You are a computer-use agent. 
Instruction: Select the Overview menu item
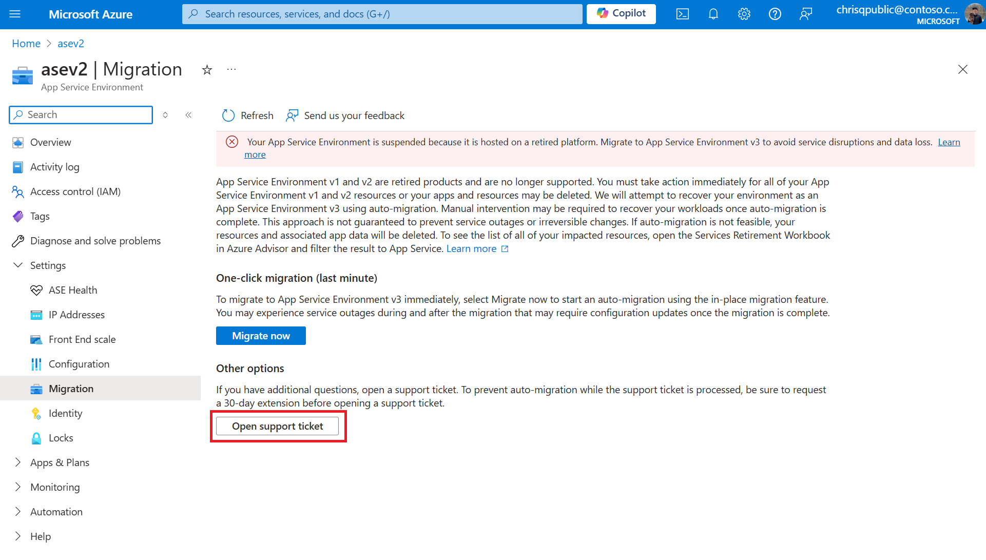(50, 142)
